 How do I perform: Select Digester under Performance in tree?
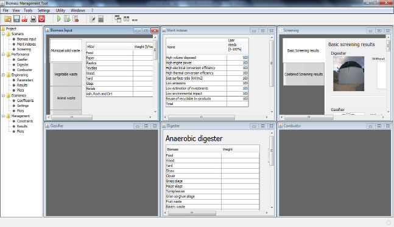point(23,65)
